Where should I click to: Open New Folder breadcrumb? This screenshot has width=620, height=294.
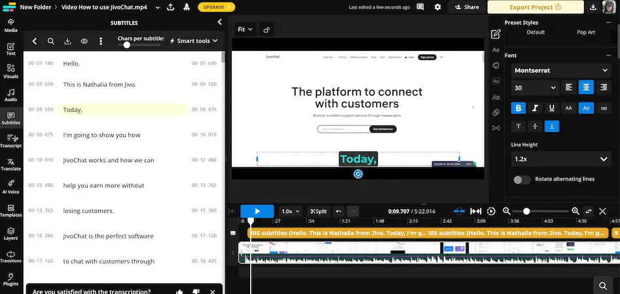[x=35, y=7]
